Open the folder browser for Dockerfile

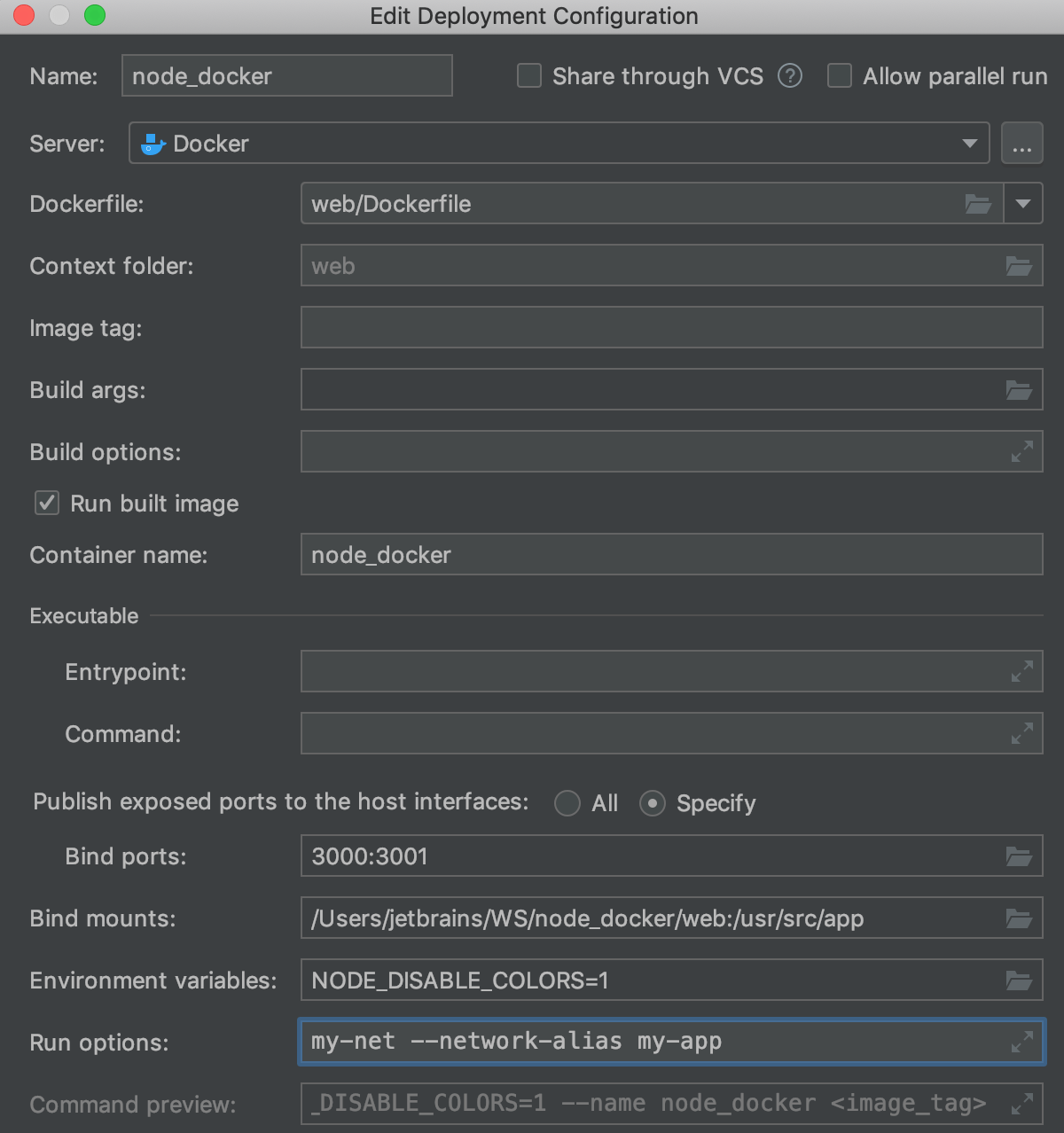(978, 204)
